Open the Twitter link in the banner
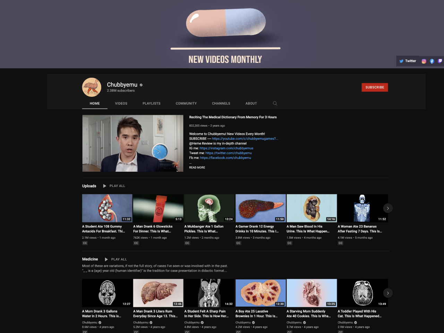The width and height of the screenshot is (444, 333). point(408,61)
